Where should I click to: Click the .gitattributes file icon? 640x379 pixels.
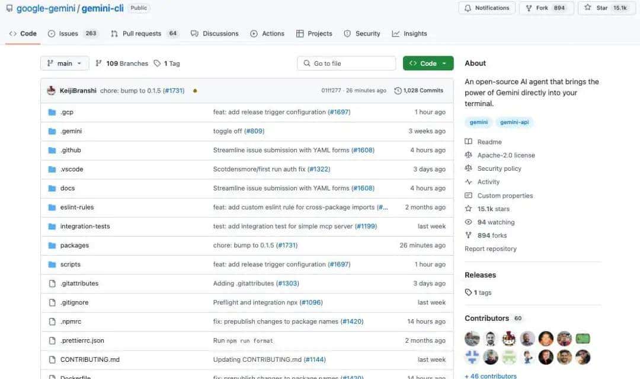[52, 284]
